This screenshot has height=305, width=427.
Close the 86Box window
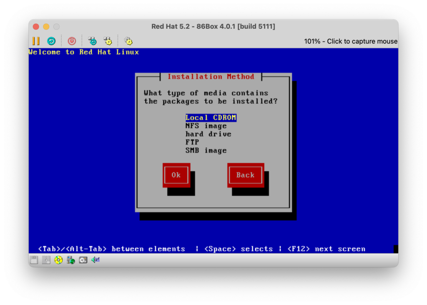(x=36, y=27)
